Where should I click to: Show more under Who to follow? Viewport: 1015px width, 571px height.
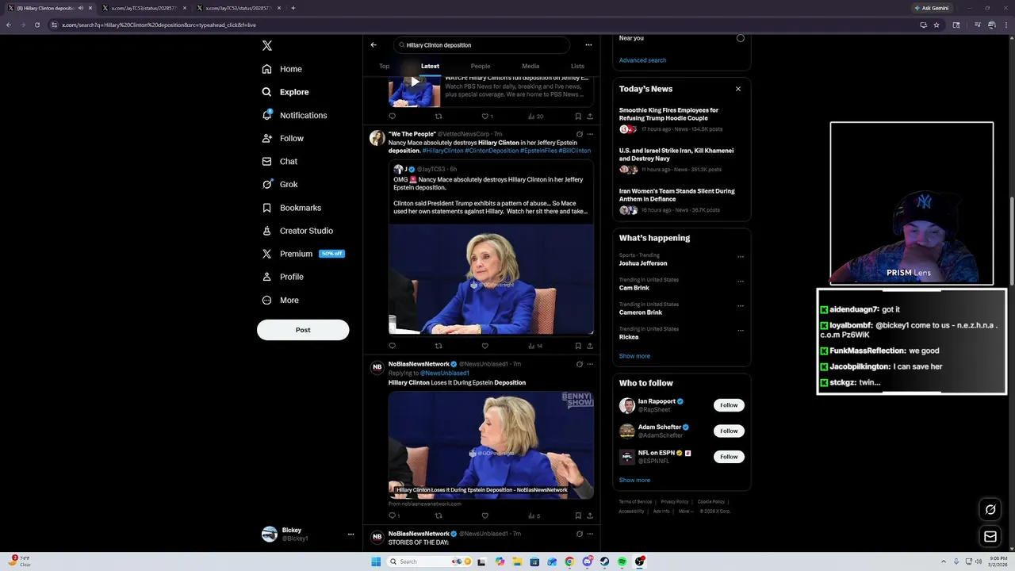(634, 480)
